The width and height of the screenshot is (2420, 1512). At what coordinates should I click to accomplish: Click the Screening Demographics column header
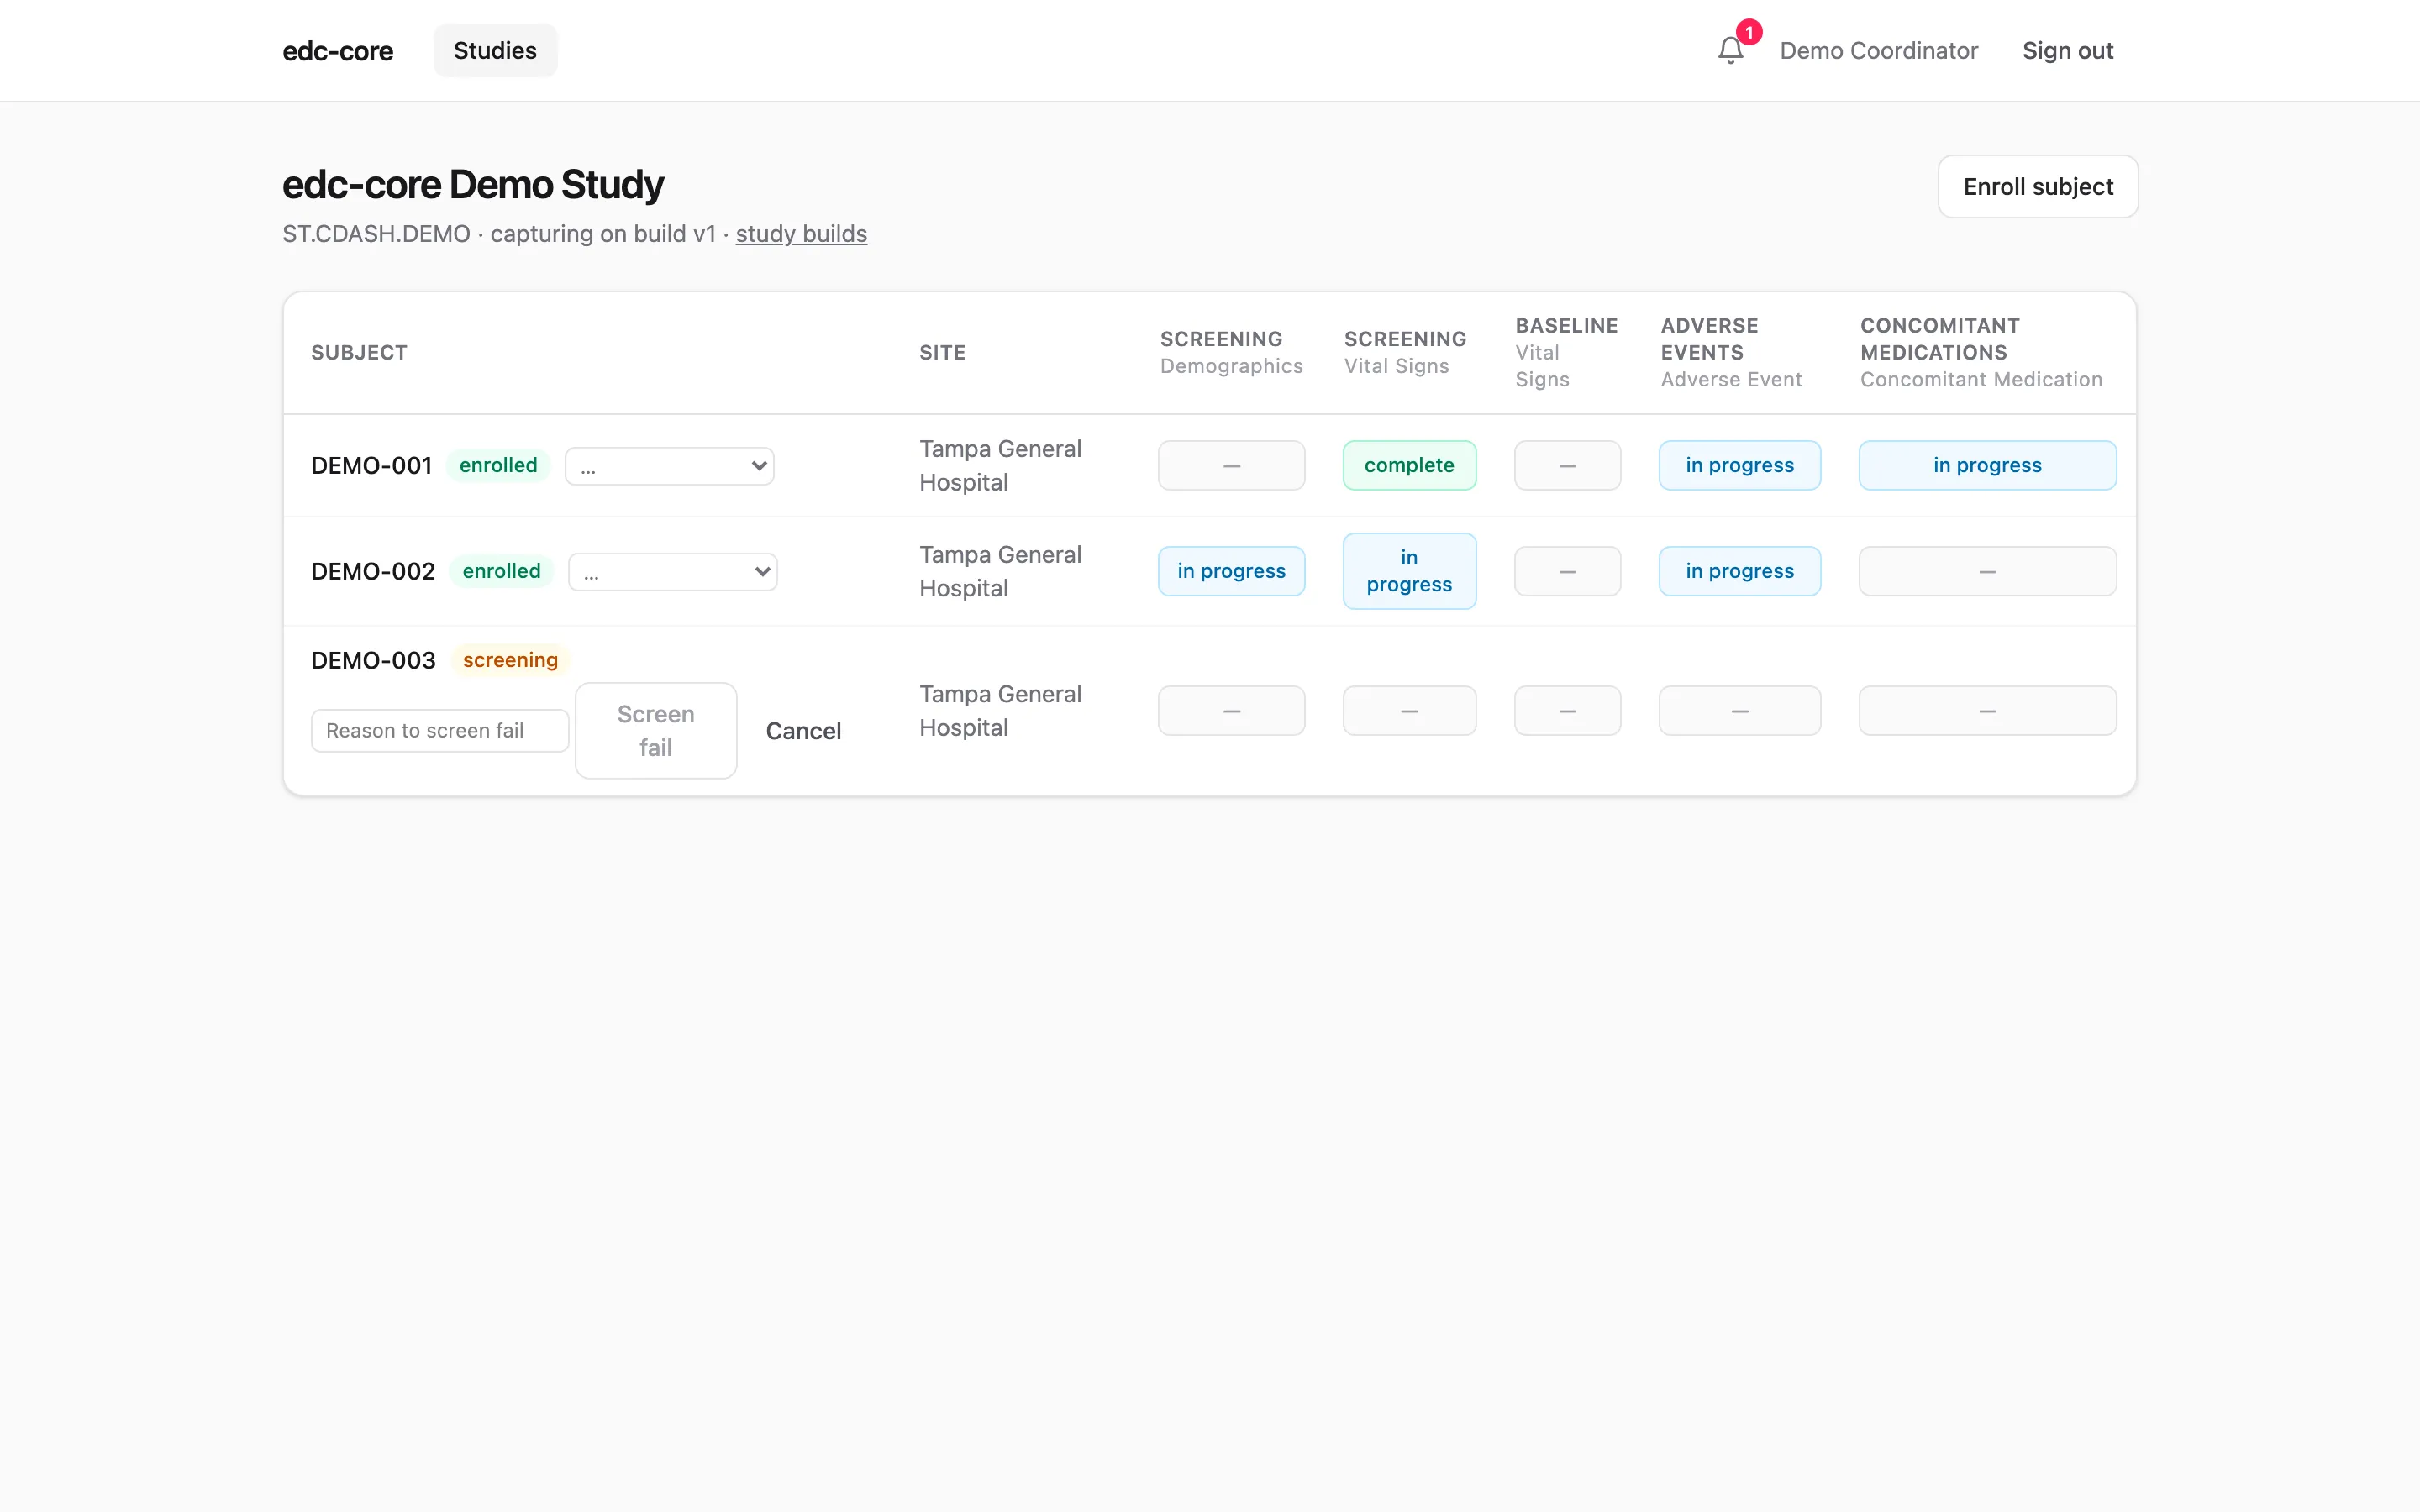[x=1231, y=353]
